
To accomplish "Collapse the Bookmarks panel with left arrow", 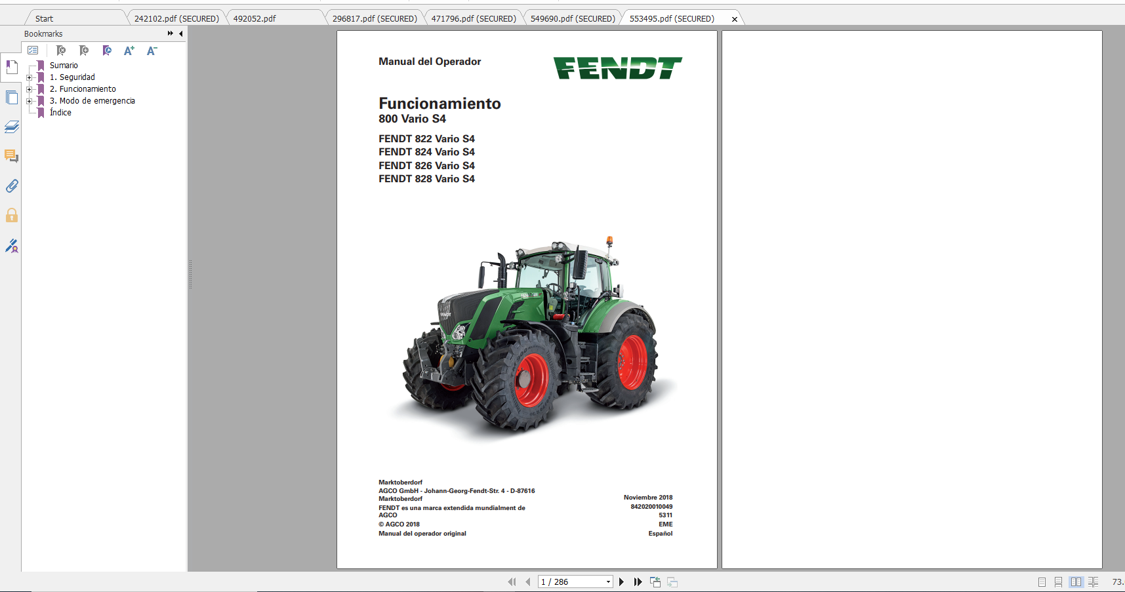I will click(x=180, y=33).
